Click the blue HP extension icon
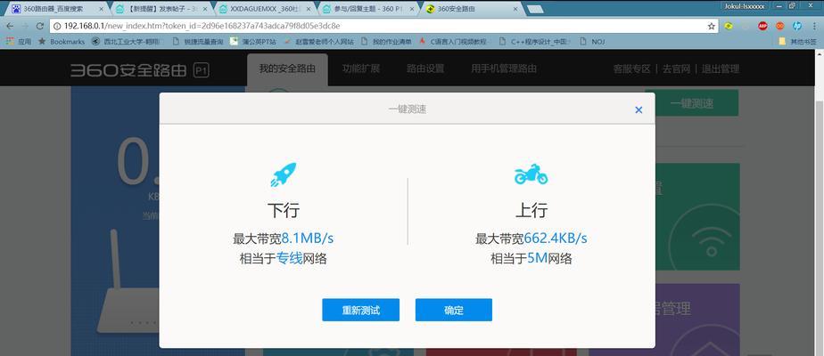Image resolution: width=824 pixels, height=356 pixels. (x=797, y=26)
